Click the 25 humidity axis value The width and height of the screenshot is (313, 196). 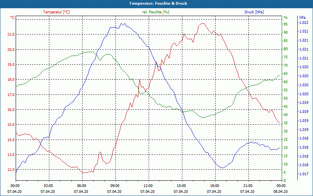click(286, 140)
